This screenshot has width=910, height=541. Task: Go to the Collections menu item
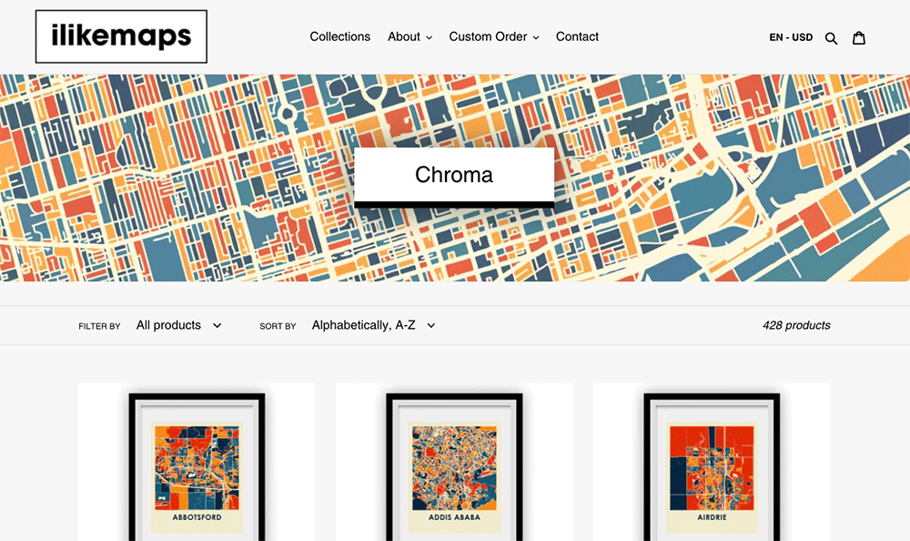pos(339,36)
